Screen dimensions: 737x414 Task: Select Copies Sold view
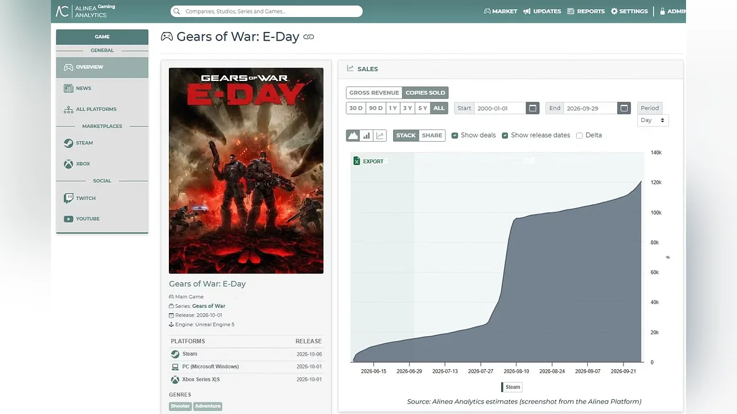425,93
